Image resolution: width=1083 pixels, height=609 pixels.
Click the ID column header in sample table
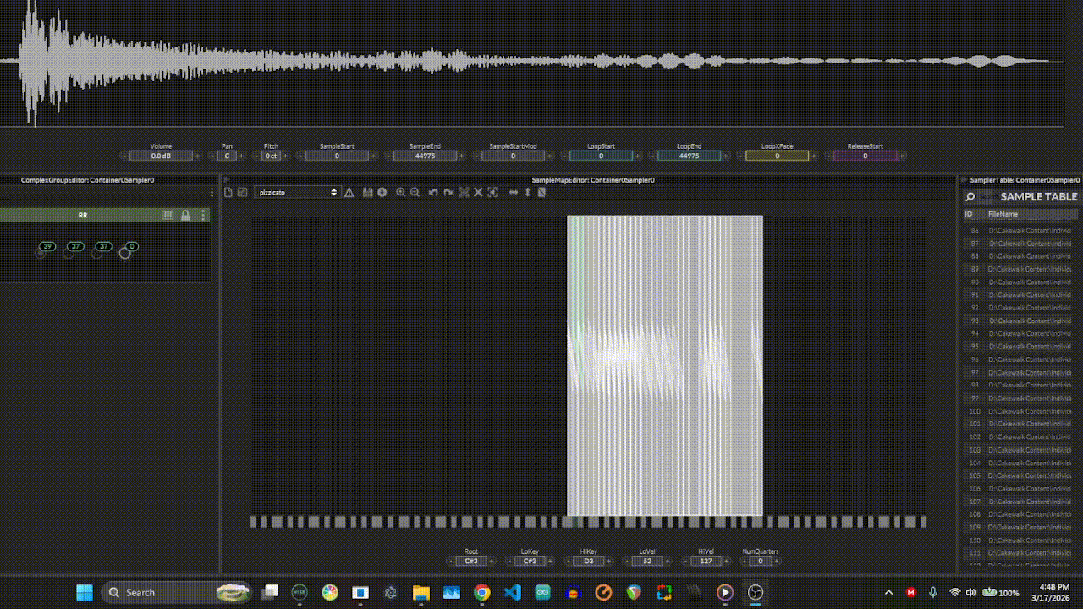[969, 214]
